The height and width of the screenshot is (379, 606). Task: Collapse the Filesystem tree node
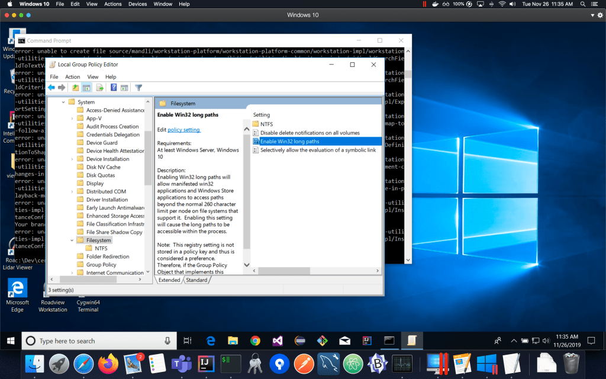tap(72, 240)
